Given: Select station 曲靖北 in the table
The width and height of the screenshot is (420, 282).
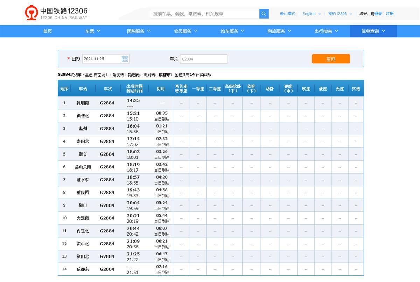Looking at the screenshot, I should 83,116.
